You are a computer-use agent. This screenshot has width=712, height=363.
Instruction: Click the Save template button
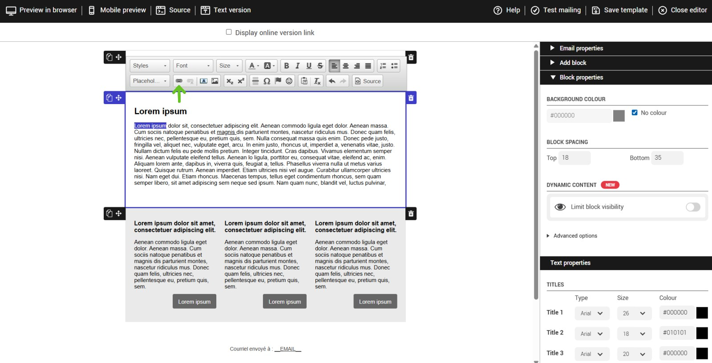pyautogui.click(x=619, y=10)
